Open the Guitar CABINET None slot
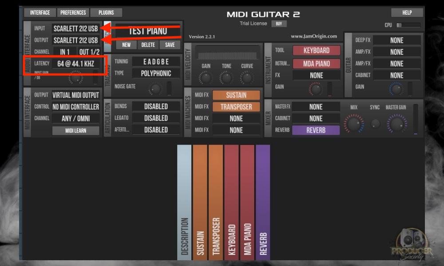Screen dimensions: 444x266 396,75
